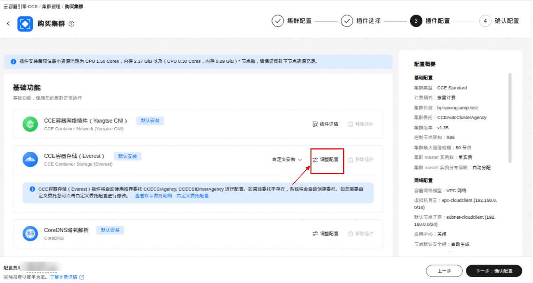Click the 配置概要 panel scrollbar
Viewport: 533px width, 283px height.
click(x=510, y=118)
